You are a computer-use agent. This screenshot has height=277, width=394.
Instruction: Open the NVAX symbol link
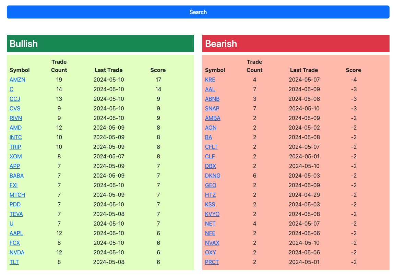click(212, 243)
